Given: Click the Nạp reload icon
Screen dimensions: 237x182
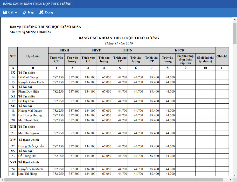Looking at the screenshot, I should [x=24, y=12].
